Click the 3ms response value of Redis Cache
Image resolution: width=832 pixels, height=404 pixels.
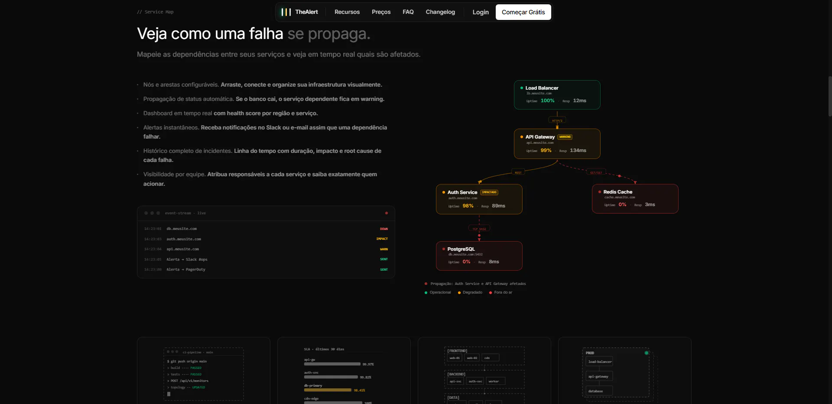pyautogui.click(x=650, y=204)
